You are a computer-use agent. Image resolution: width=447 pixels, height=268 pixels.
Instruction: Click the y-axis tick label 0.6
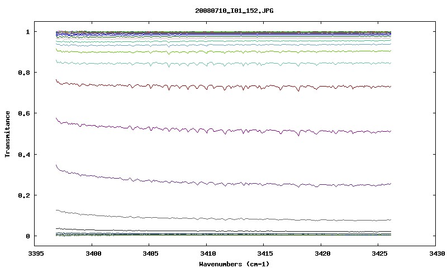pos(24,113)
